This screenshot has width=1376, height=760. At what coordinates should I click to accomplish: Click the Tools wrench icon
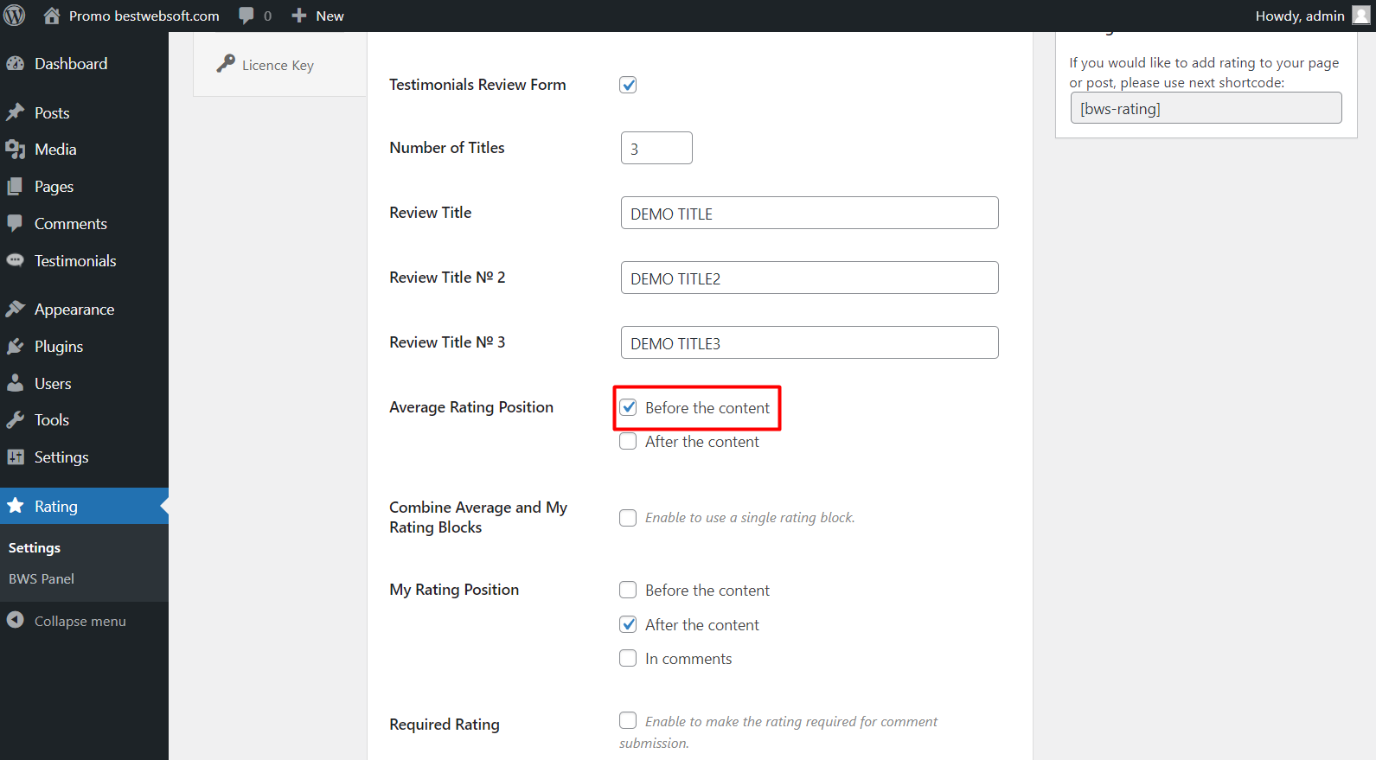(x=16, y=419)
